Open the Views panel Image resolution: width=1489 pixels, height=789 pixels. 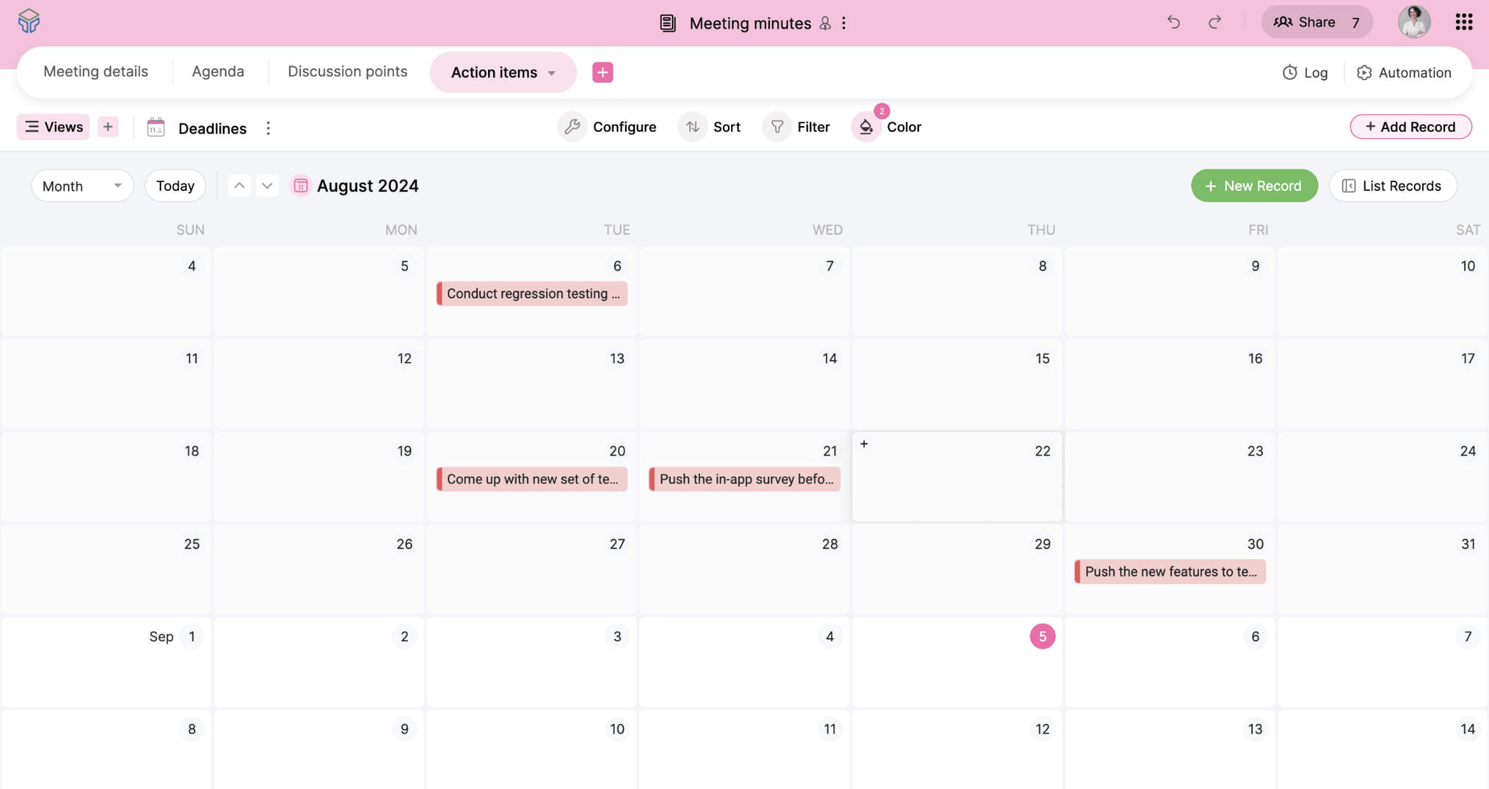53,127
